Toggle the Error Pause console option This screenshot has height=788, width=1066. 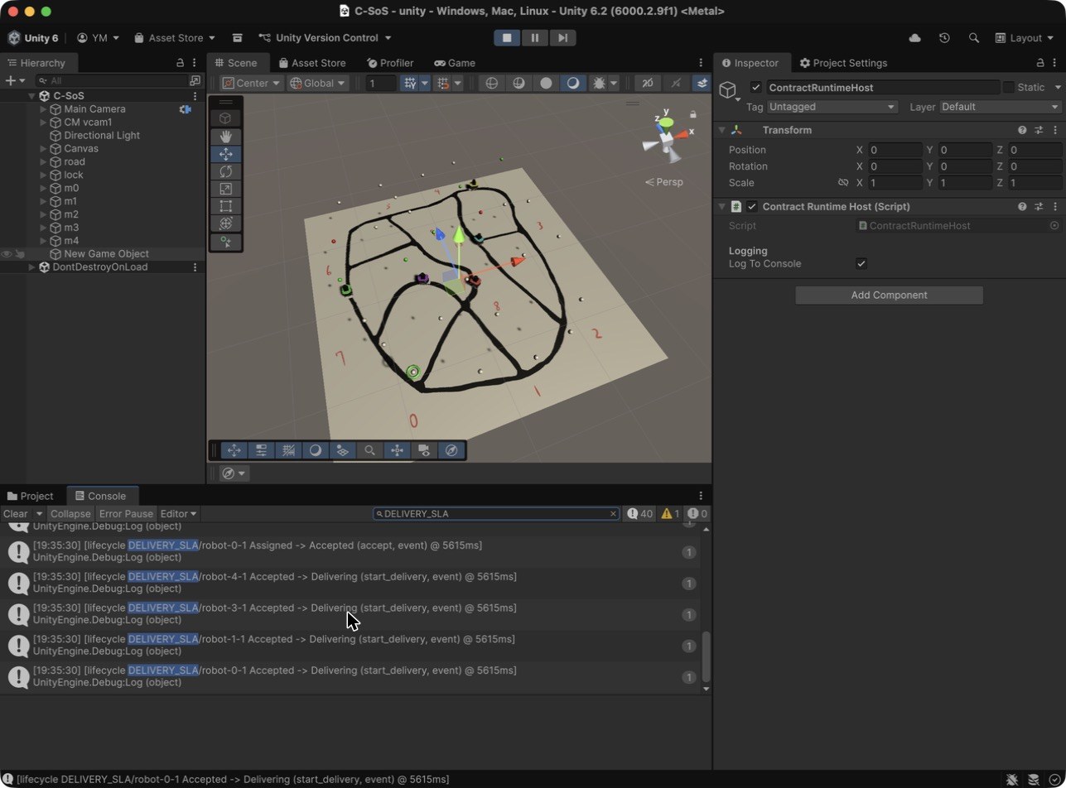[126, 514]
